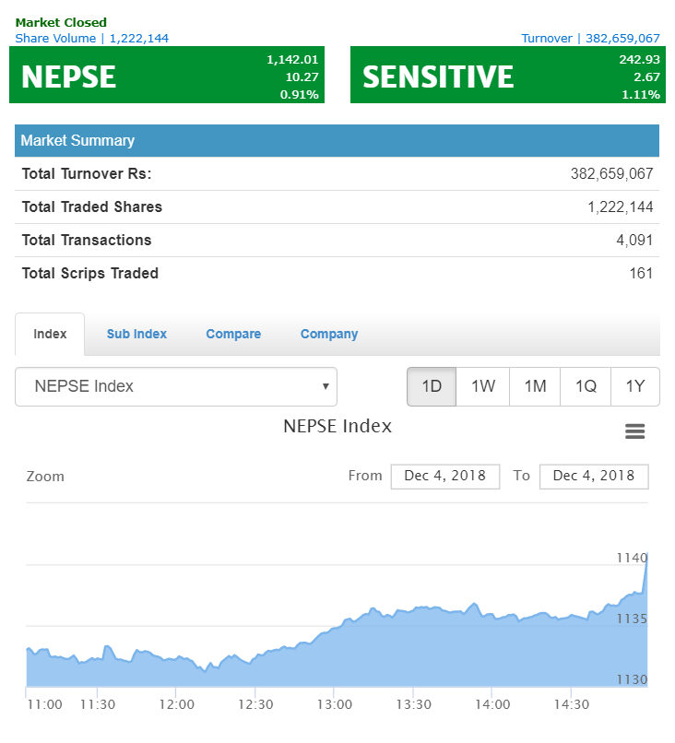Select the 1W time range button
675x743 pixels.
coord(482,386)
